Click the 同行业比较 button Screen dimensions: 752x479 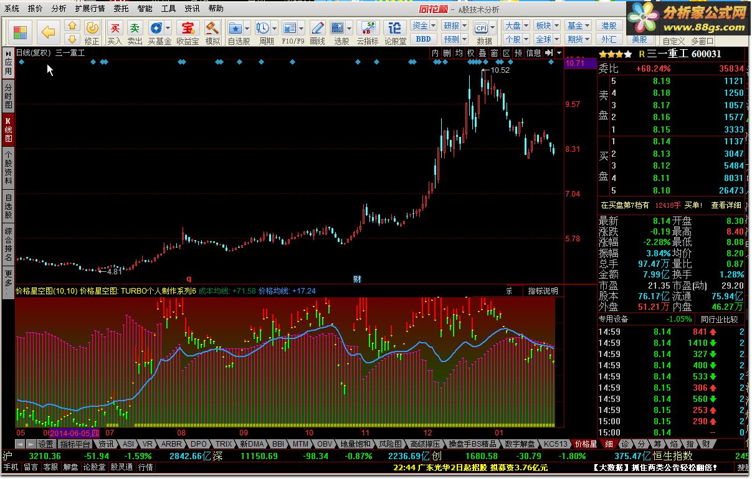click(x=718, y=319)
